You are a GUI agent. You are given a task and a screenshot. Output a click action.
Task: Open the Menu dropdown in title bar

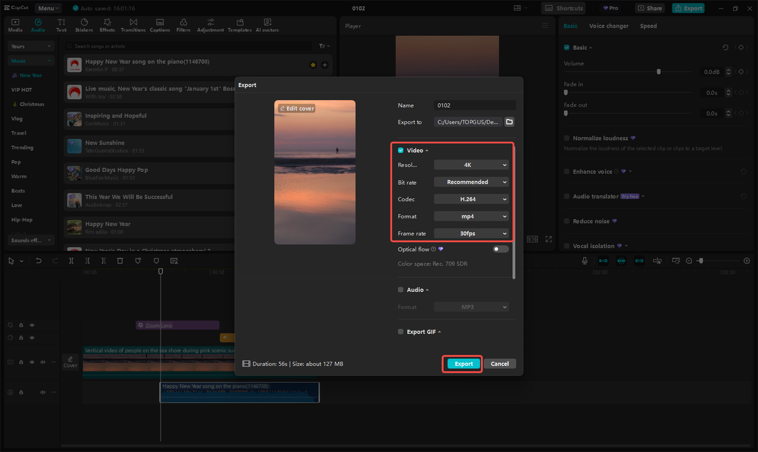(47, 8)
